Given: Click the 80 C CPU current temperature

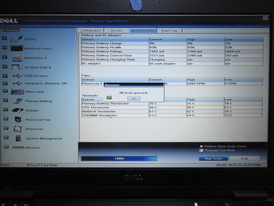Looking at the screenshot, I should click(153, 107).
